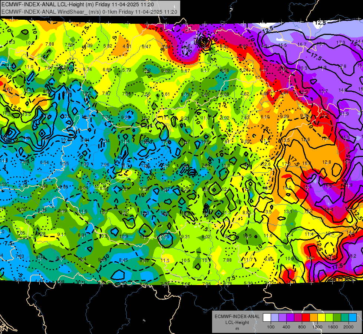Click the light lavender legend swatch above 100
This screenshot has height=334, width=363.
coord(275,318)
